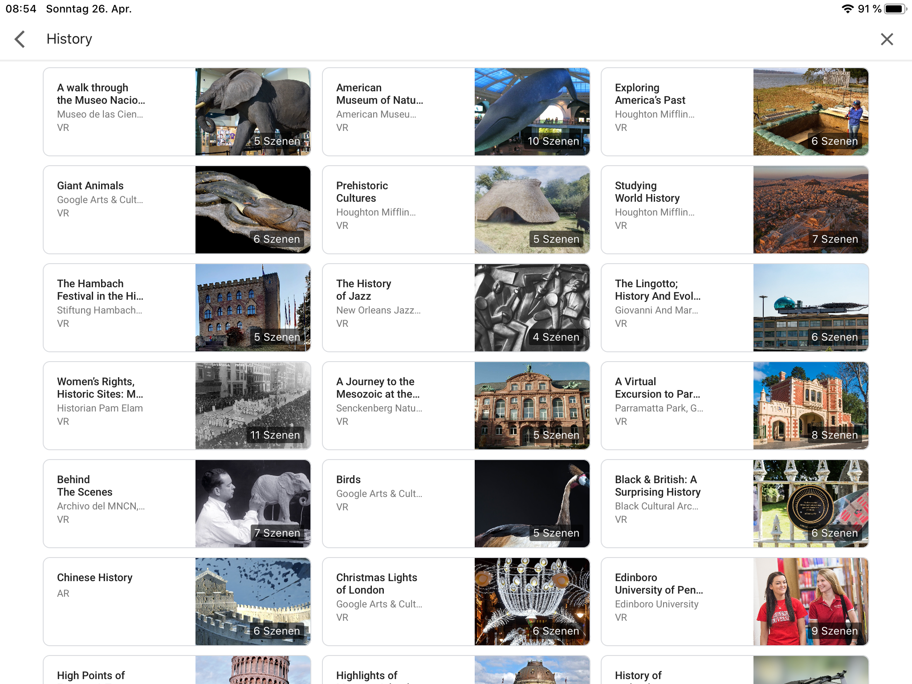This screenshot has width=912, height=684.
Task: Tap the 'New Orleans Jazz...' author text
Action: 378,310
